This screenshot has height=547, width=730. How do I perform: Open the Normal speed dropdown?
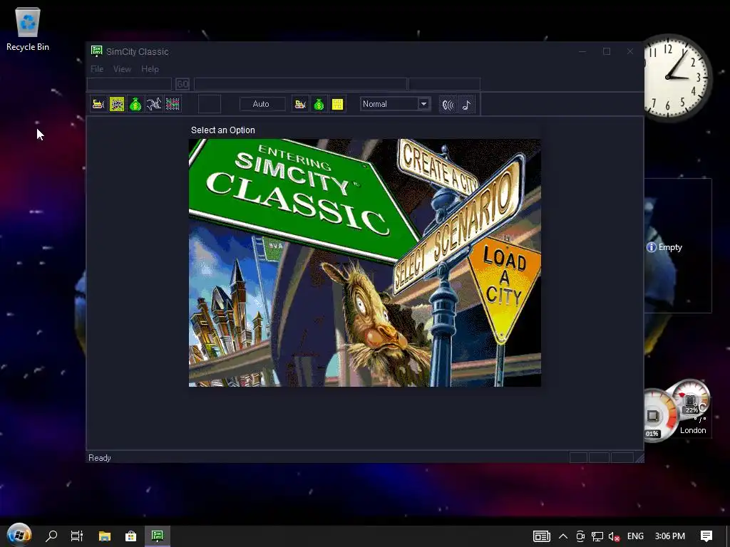click(395, 104)
